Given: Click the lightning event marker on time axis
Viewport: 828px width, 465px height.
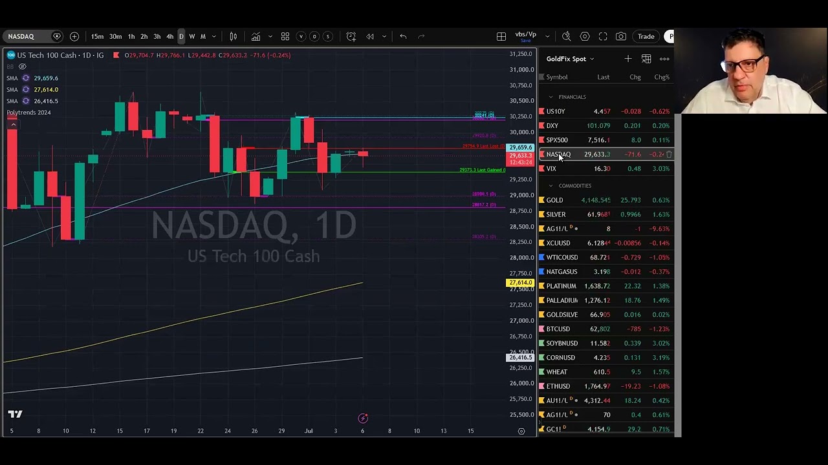Looking at the screenshot, I should tap(363, 418).
